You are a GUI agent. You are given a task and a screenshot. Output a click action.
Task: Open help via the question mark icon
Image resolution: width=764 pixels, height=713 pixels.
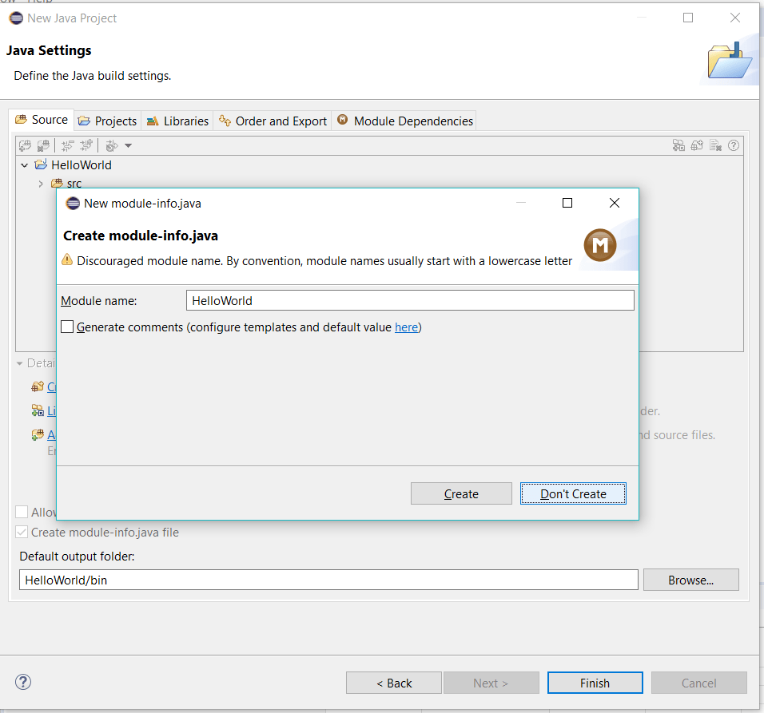(734, 145)
